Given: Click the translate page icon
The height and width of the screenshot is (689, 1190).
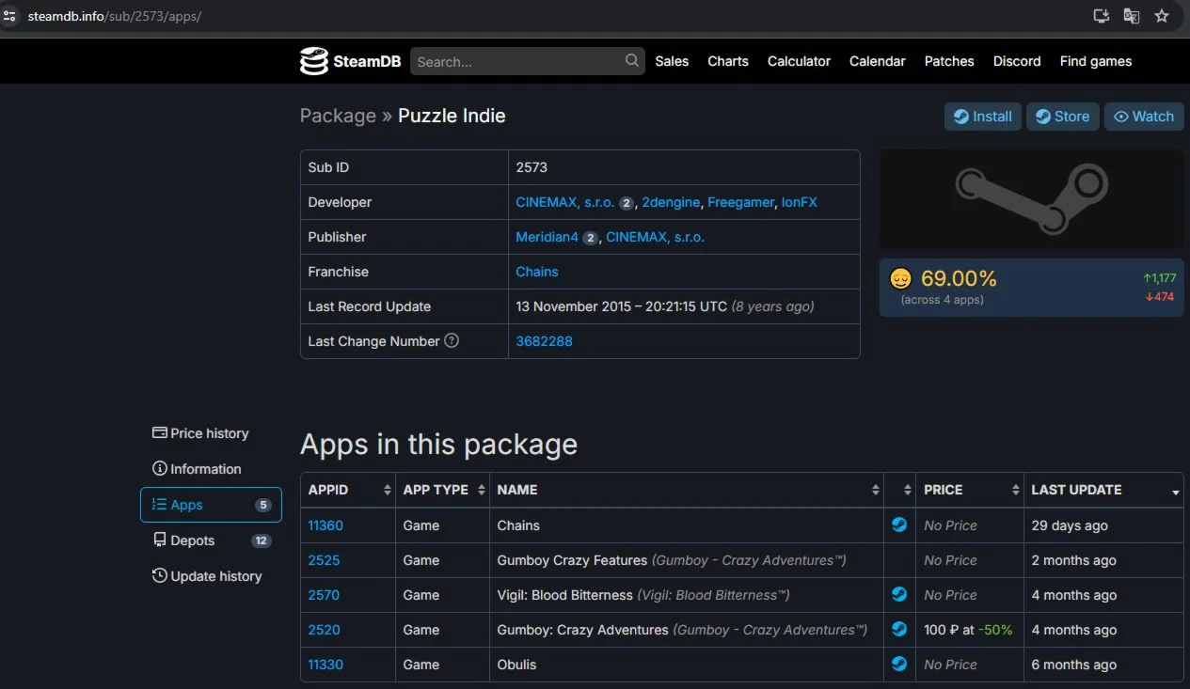Looking at the screenshot, I should coord(1132,16).
